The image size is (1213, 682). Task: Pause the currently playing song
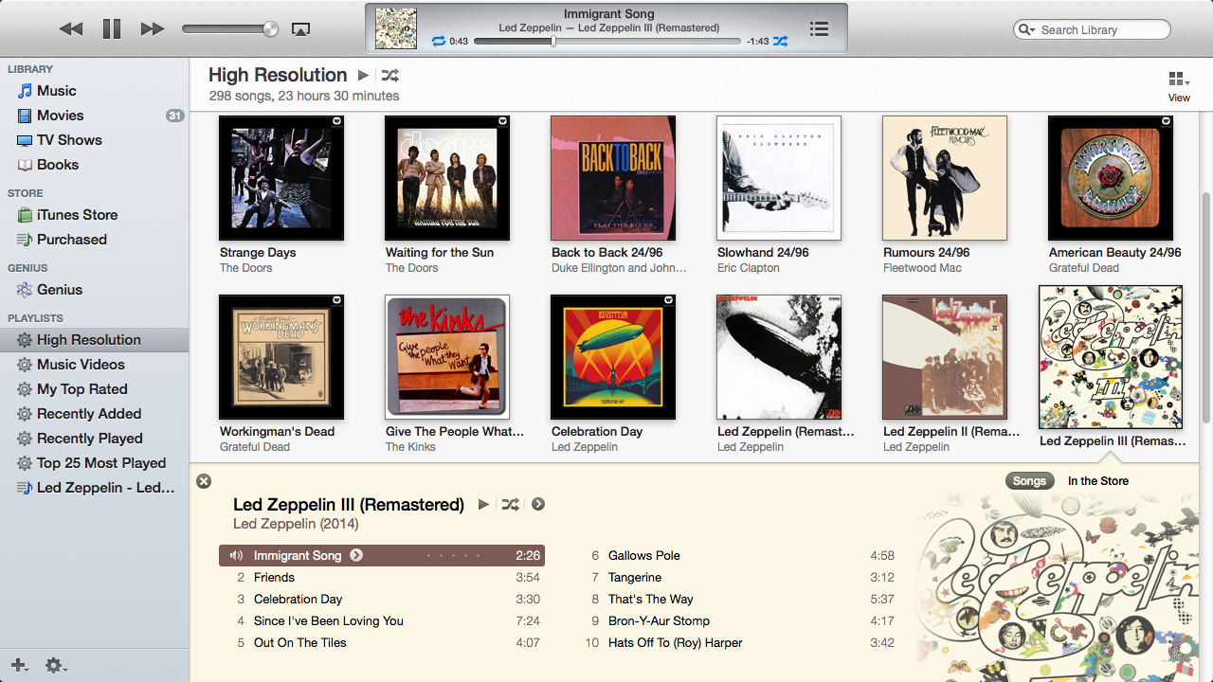[112, 29]
